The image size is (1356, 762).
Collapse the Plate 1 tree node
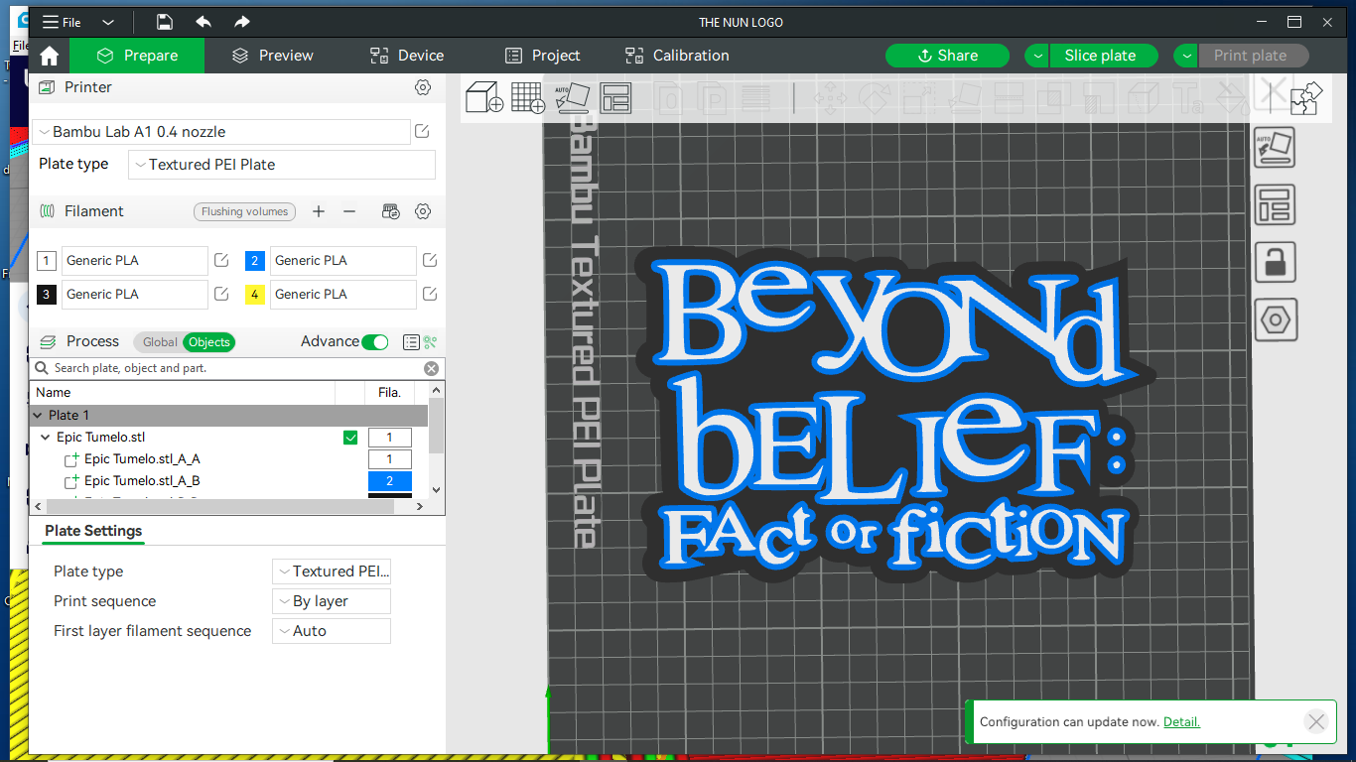pyautogui.click(x=38, y=416)
